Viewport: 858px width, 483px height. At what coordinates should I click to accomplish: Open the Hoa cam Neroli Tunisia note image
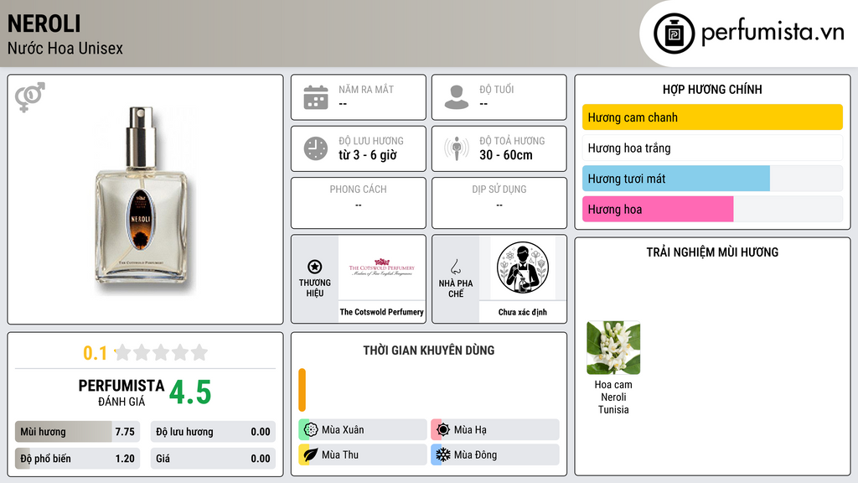(613, 348)
